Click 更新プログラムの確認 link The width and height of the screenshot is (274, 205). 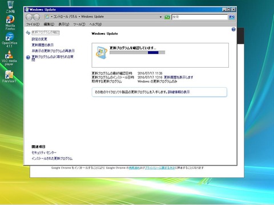pos(46,32)
